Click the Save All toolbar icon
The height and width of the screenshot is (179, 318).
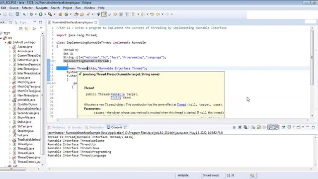(10, 14)
